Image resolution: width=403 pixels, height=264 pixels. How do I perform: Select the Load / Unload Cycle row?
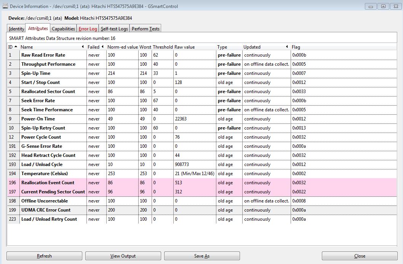202,164
